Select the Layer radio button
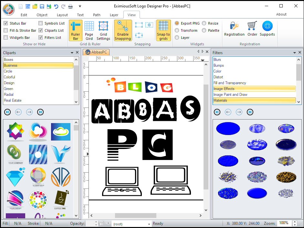The image size is (304, 228). click(177, 38)
